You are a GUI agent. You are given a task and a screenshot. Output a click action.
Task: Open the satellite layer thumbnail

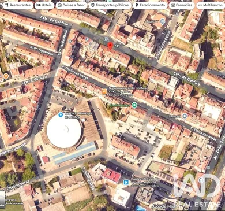click(x=2, y=199)
